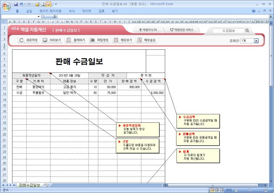Select the 최종작성일자 label cell
Image resolution: width=274 pixels, height=193 pixels.
[31, 75]
